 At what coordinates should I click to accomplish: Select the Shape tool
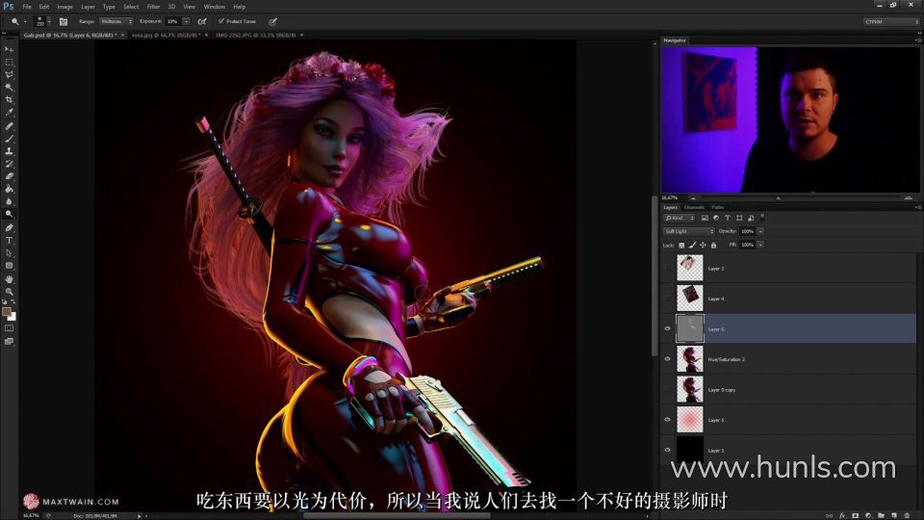[9, 266]
